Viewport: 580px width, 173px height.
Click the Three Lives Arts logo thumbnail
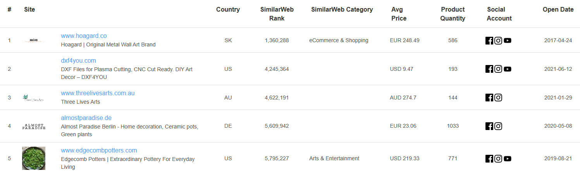click(x=34, y=98)
